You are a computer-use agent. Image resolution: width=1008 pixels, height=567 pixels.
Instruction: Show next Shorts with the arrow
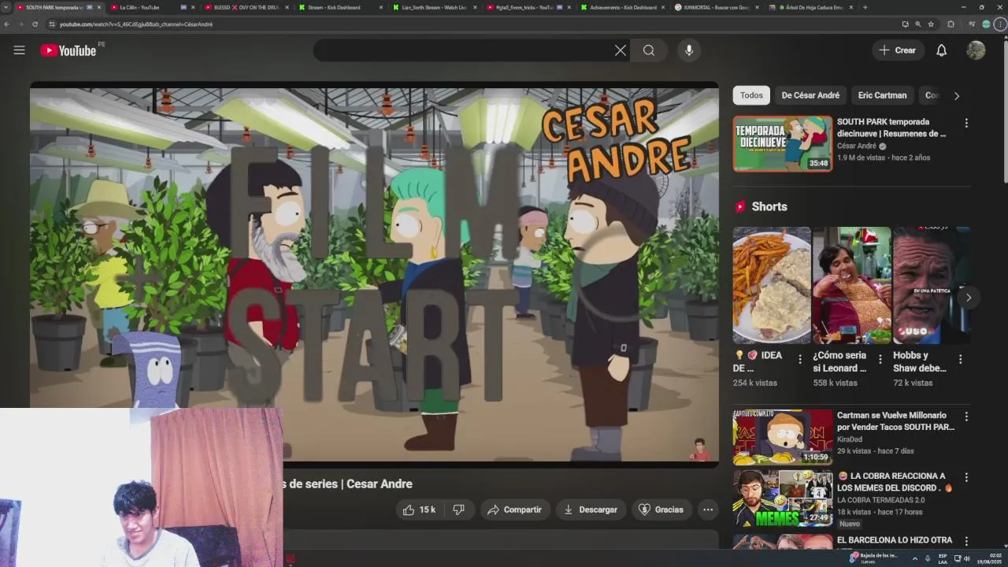[969, 297]
